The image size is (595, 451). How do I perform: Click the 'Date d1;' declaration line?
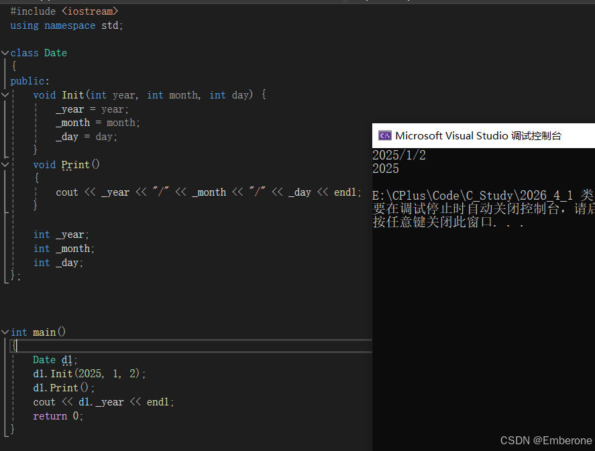[55, 360]
